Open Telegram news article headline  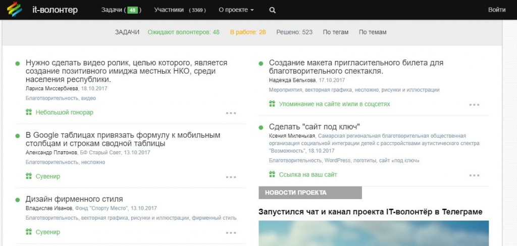coord(370,212)
